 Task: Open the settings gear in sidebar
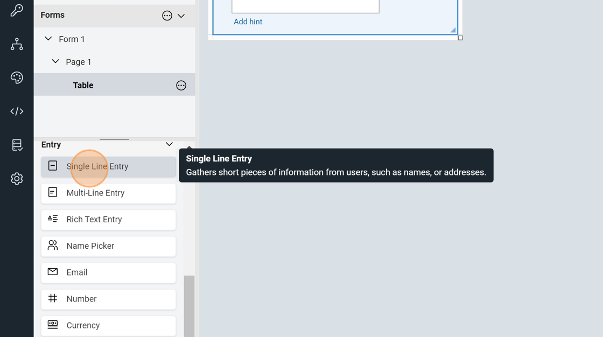tap(17, 179)
